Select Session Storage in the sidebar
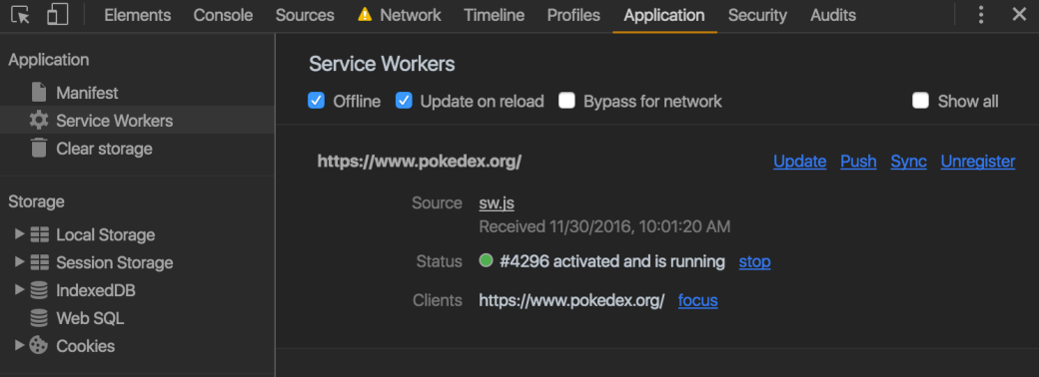 tap(115, 262)
